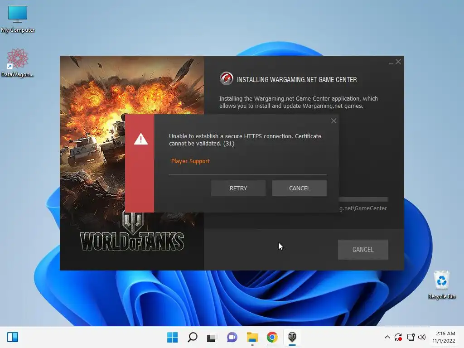The width and height of the screenshot is (464, 348).
Task: Click the error message text about HTTPS connection
Action: [x=245, y=140]
